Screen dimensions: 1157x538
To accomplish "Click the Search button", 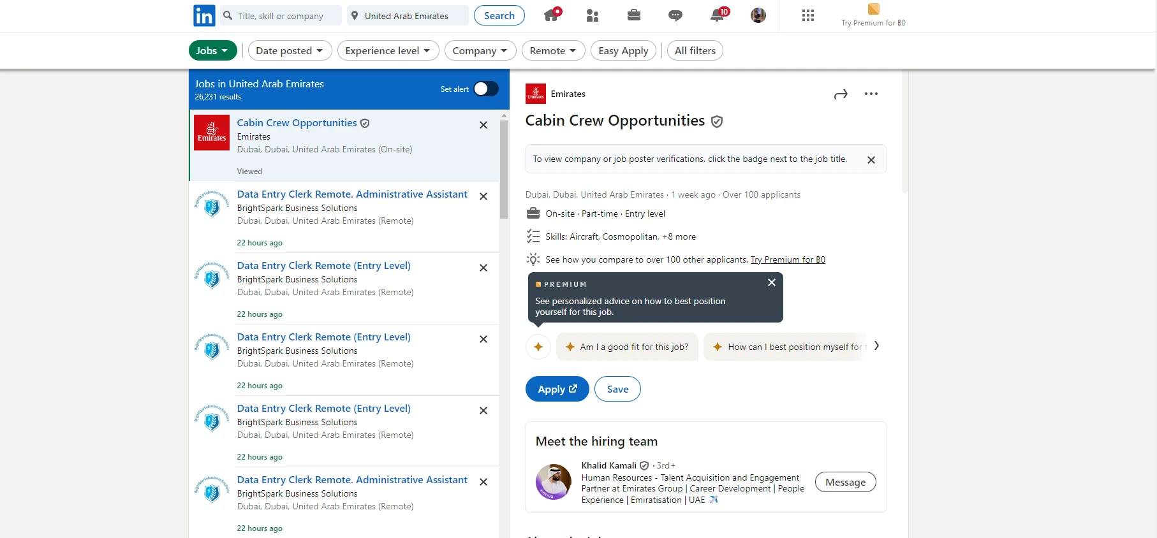I will pos(499,15).
